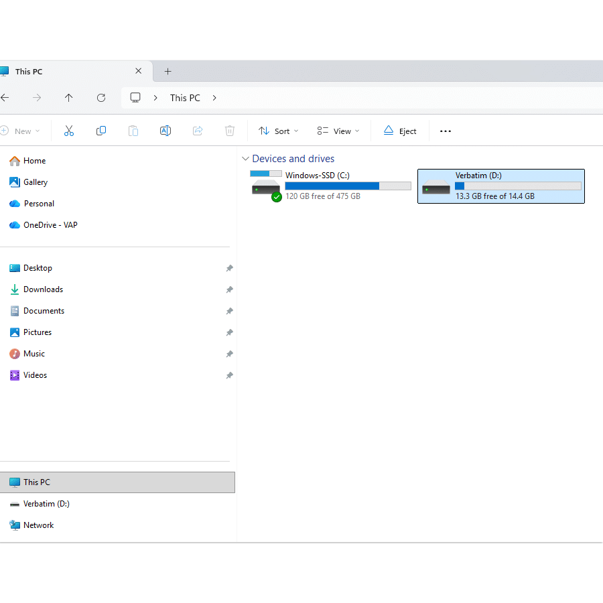The width and height of the screenshot is (603, 603).
Task: Unpin Documents using its pin icon
Action: pyautogui.click(x=230, y=311)
